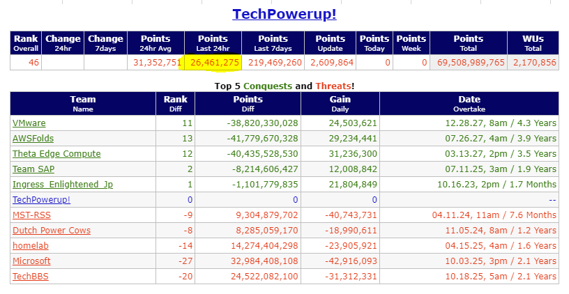Click the last 7days value 219,469,260
The width and height of the screenshot is (569, 294).
[275, 62]
